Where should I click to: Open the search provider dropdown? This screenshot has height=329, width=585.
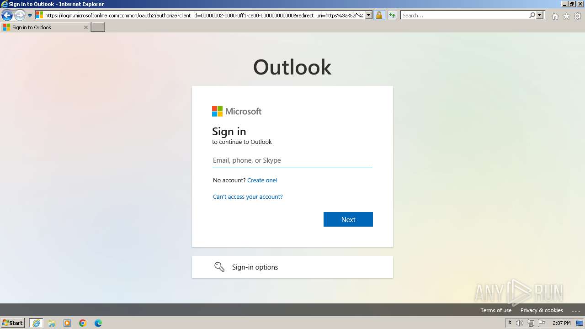point(540,15)
